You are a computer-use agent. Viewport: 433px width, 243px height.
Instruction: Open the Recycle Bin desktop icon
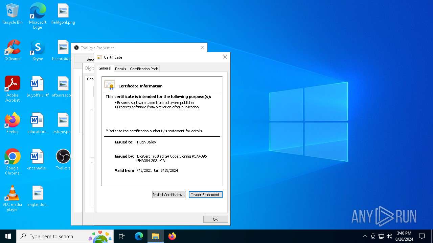click(13, 14)
